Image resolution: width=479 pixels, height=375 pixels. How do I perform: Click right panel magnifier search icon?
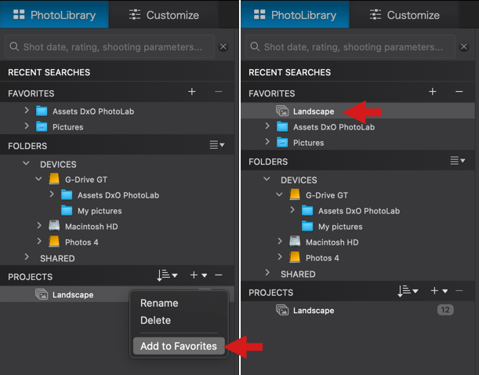(255, 46)
